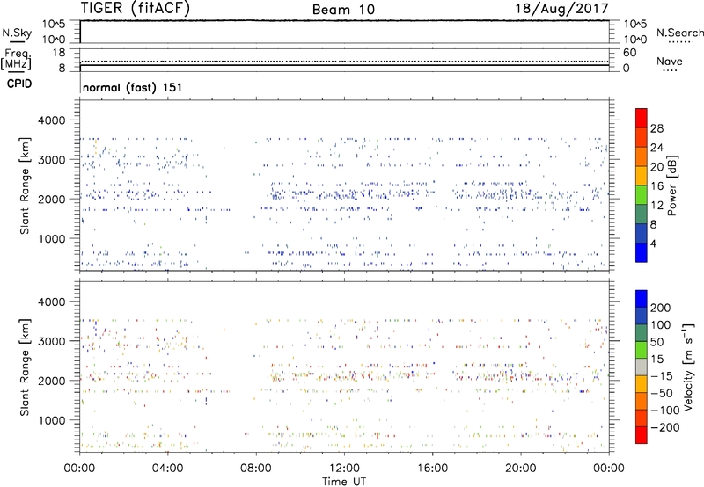Click the dotted line sample under Nave
Screen dimensions: 704x487
coord(670,70)
